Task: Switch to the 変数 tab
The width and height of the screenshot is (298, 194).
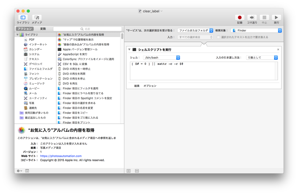Action: tap(43, 29)
